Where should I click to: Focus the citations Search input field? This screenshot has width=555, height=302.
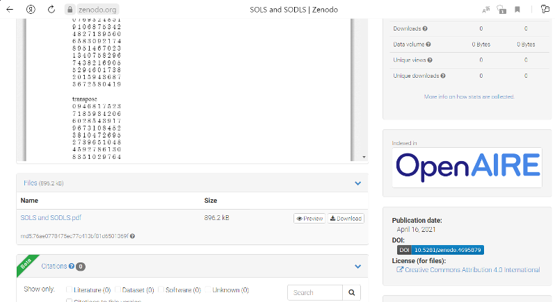coord(315,292)
